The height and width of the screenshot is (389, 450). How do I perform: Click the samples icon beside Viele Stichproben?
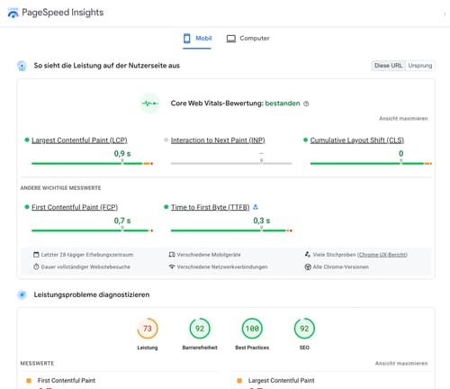click(308, 254)
